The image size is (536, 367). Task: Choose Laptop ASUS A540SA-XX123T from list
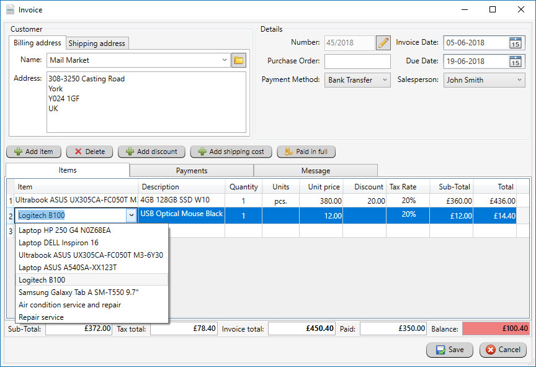coord(92,268)
